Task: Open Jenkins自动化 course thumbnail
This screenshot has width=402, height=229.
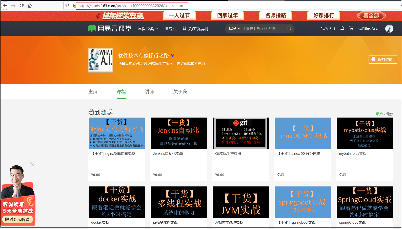Action: pos(179,133)
